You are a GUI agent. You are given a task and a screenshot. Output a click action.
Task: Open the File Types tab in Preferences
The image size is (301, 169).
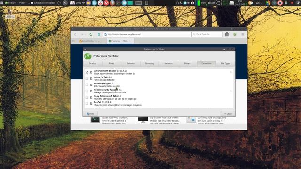click(225, 64)
